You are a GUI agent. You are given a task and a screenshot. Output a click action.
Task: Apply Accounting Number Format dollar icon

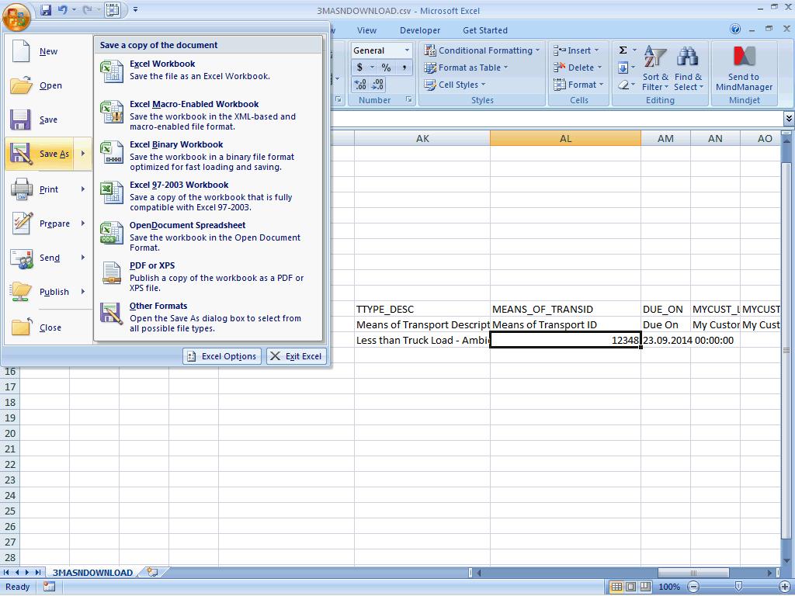click(359, 68)
